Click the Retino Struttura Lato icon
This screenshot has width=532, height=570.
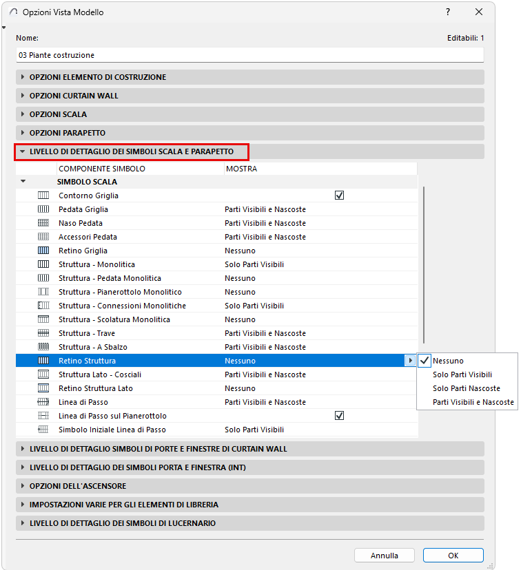tap(43, 388)
